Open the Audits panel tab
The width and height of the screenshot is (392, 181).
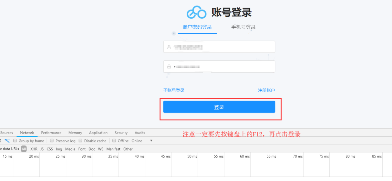pos(140,133)
